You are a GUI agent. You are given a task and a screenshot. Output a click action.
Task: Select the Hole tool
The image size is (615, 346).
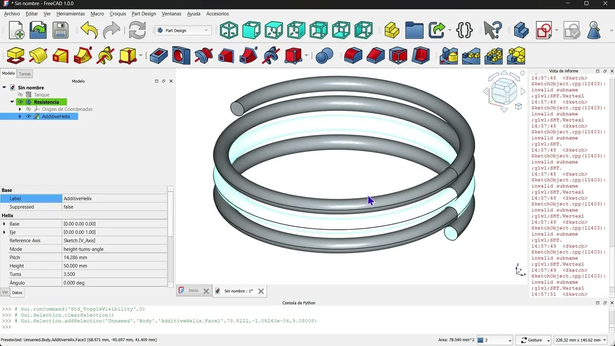181,56
